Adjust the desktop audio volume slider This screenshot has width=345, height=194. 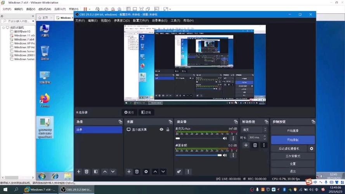tap(198, 155)
